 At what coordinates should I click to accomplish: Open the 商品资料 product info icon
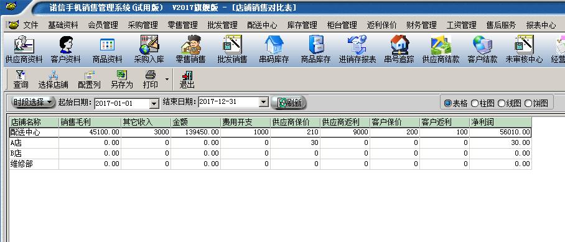108,49
